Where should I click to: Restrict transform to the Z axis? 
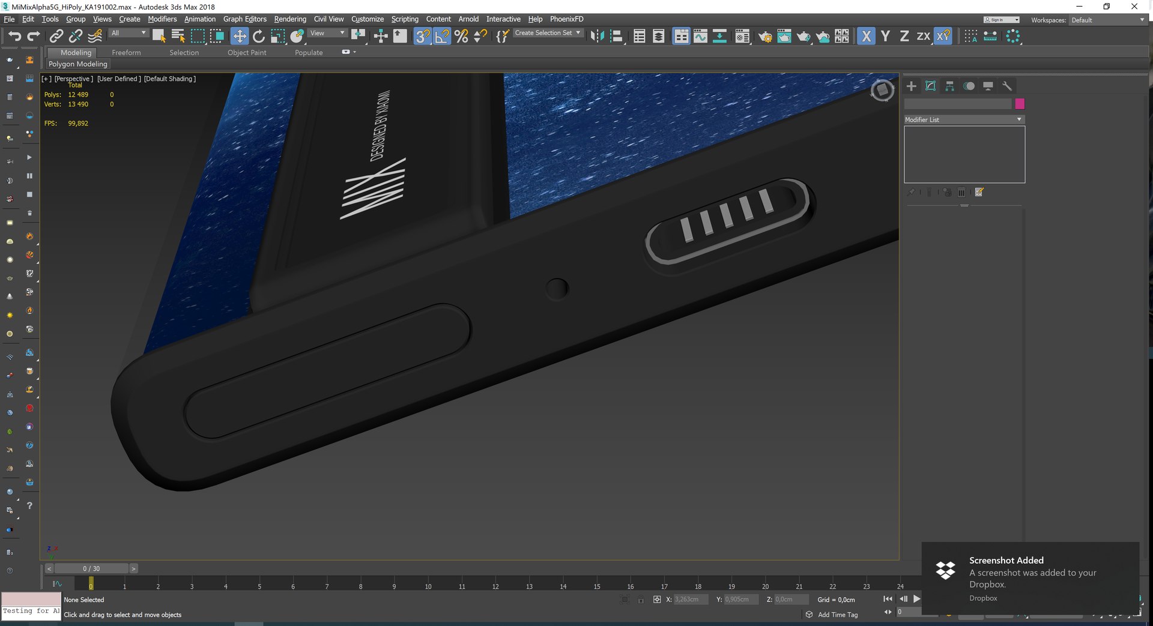coord(904,36)
